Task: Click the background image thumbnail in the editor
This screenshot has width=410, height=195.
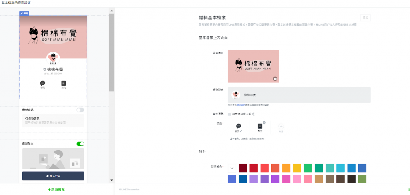Action: [253, 66]
